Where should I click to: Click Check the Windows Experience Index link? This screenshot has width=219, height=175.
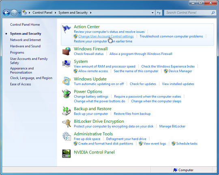coord(168,66)
